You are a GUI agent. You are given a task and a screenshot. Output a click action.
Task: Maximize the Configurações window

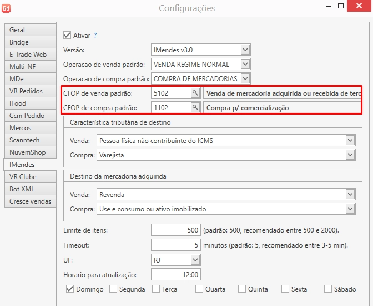pos(341,6)
